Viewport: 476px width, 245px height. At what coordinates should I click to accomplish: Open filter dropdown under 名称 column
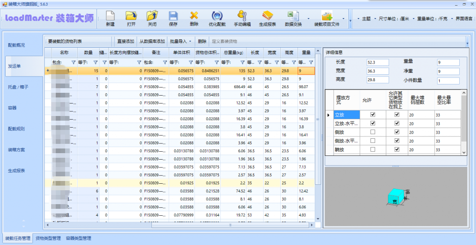click(x=73, y=62)
